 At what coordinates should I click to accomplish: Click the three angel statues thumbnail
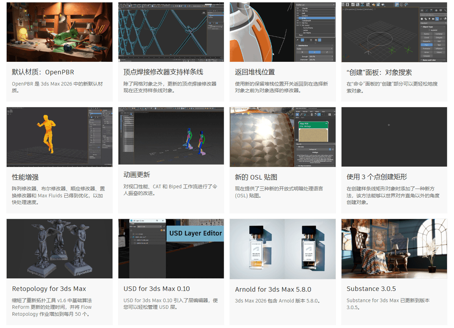pos(59,249)
